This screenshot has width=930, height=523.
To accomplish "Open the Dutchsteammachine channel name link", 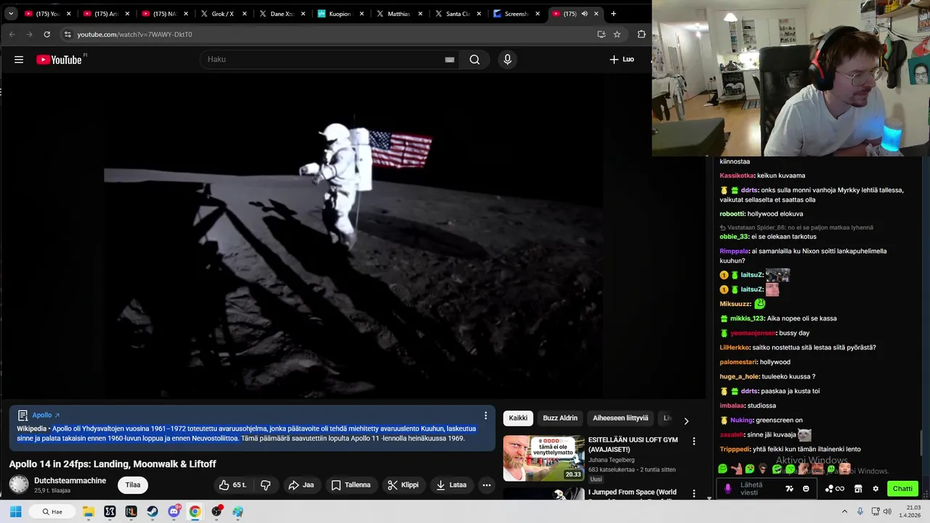I will pyautogui.click(x=70, y=481).
